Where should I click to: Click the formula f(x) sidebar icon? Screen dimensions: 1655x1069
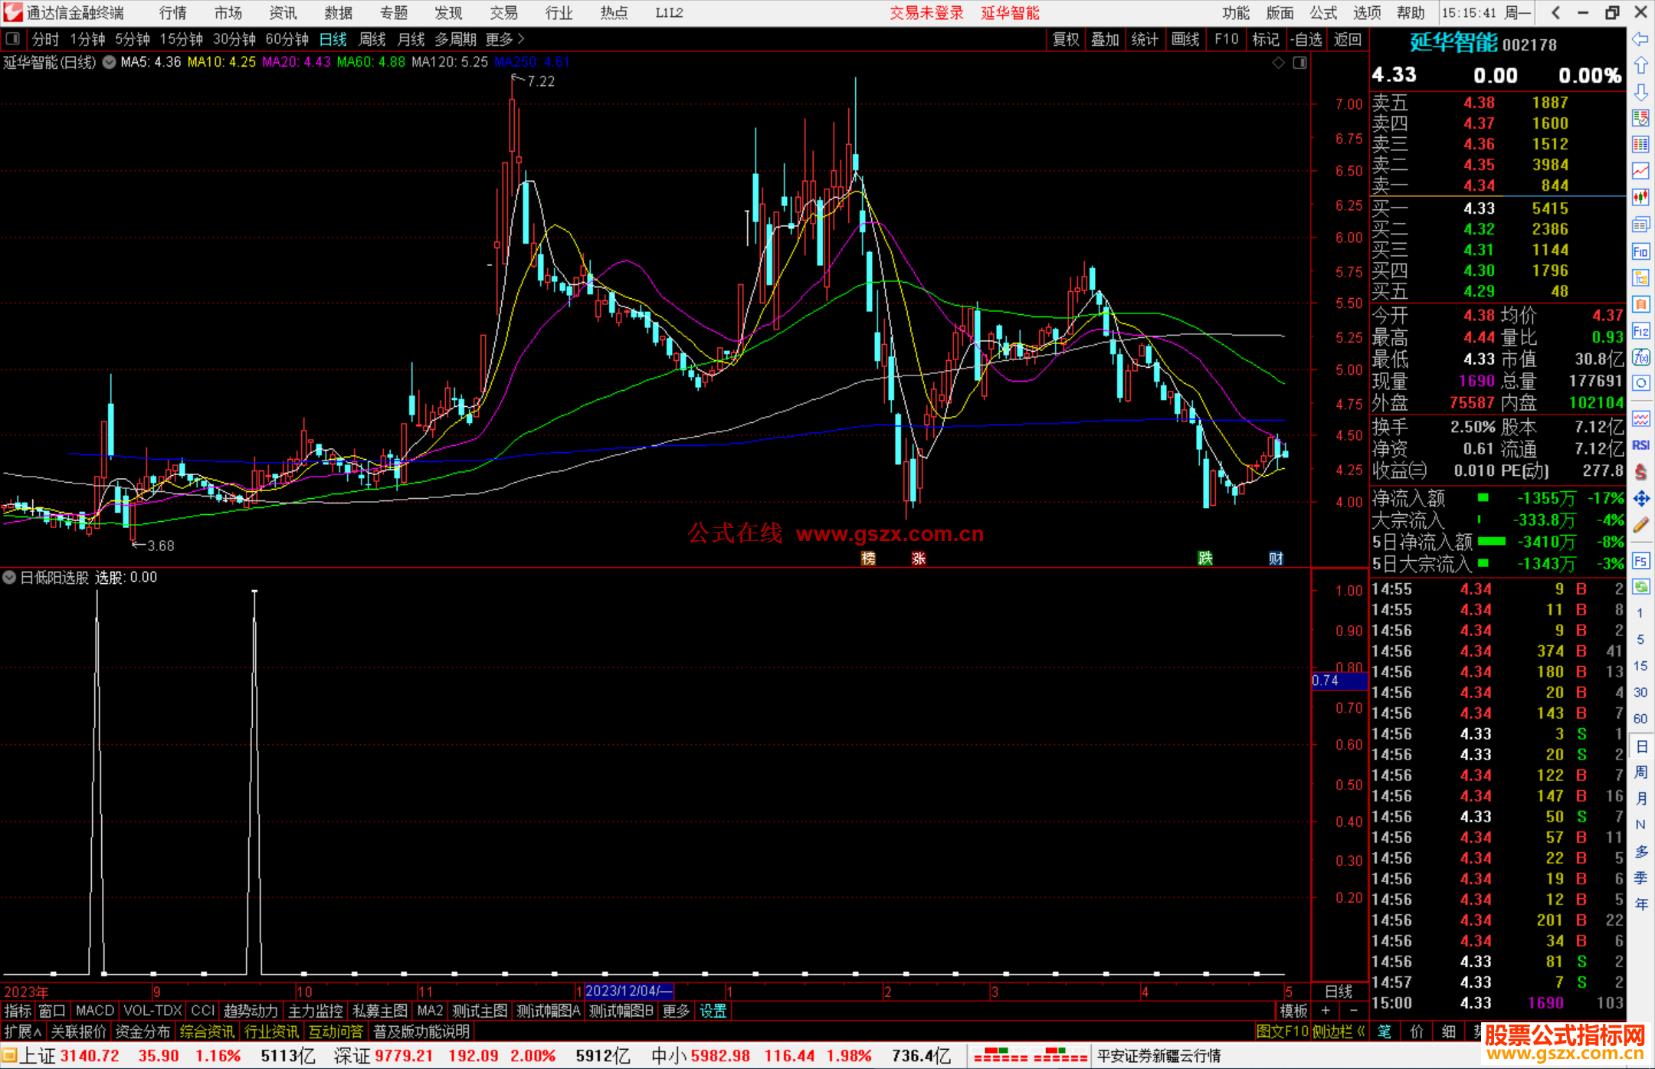point(1640,357)
